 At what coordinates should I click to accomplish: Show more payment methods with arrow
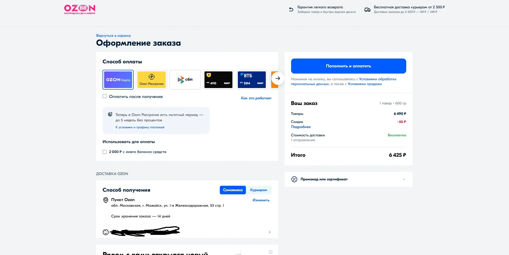point(278,78)
